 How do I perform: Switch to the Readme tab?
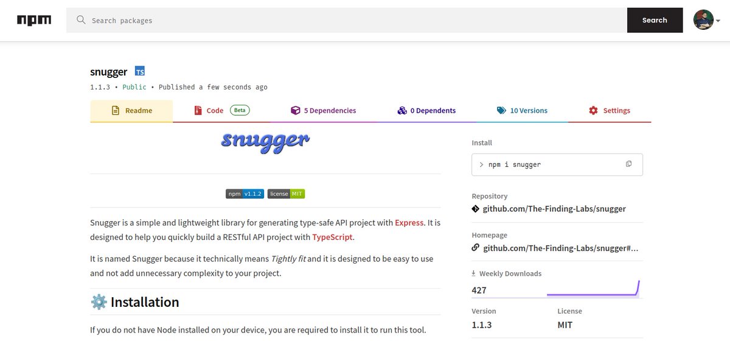click(131, 111)
